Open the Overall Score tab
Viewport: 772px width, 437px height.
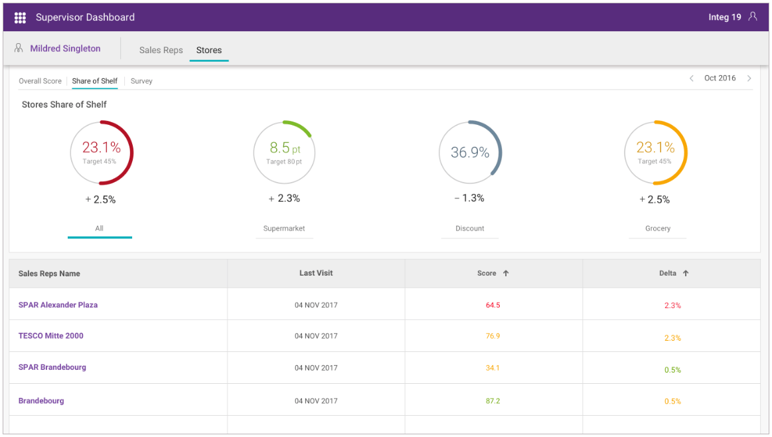click(40, 81)
